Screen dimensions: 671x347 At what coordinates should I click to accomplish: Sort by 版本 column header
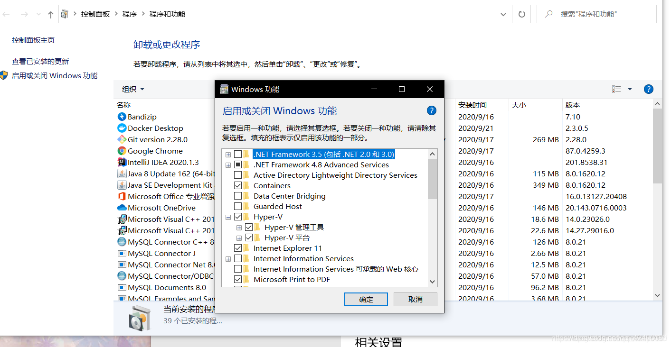(573, 105)
